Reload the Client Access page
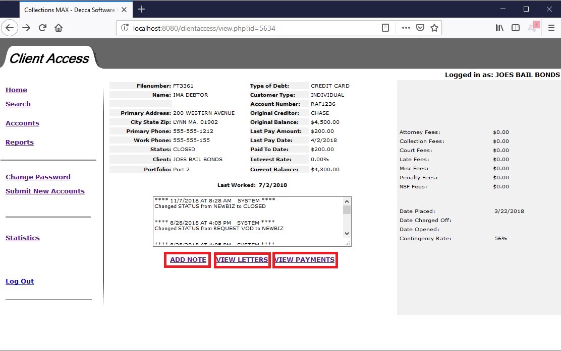This screenshot has height=351, width=561. tap(42, 28)
